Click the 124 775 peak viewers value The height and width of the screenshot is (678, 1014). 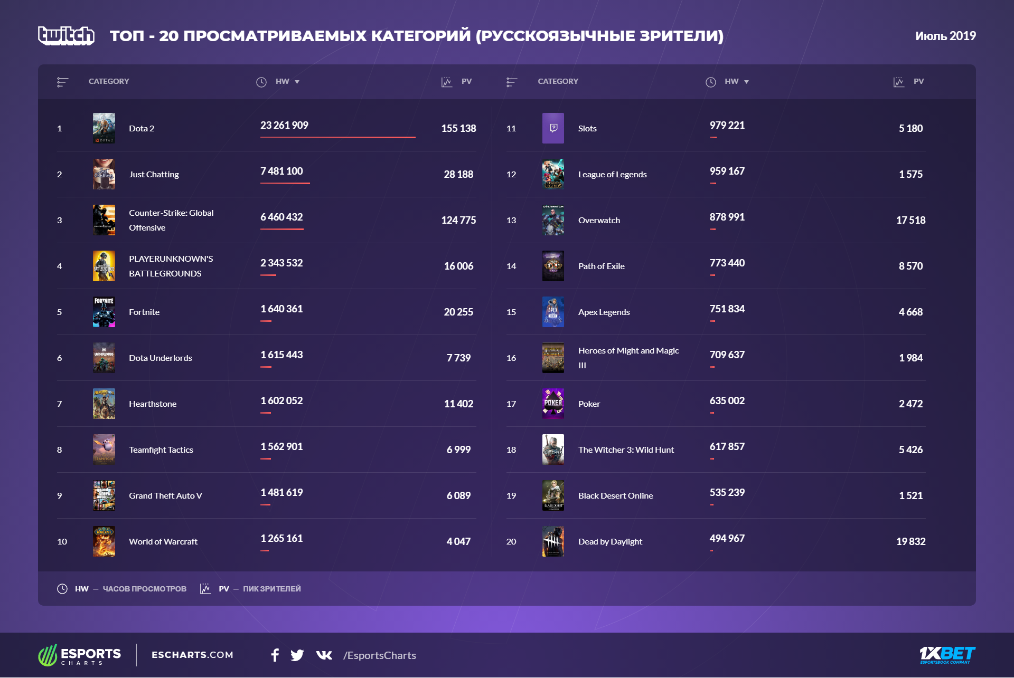458,220
